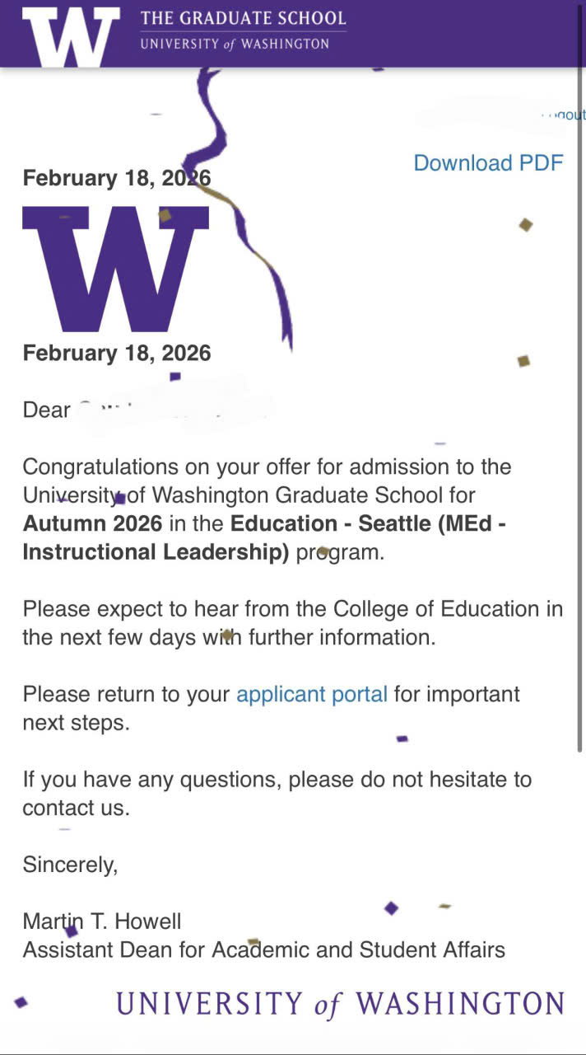The image size is (586, 1055).
Task: Click the Martin T. Howell signature name
Action: tap(101, 921)
